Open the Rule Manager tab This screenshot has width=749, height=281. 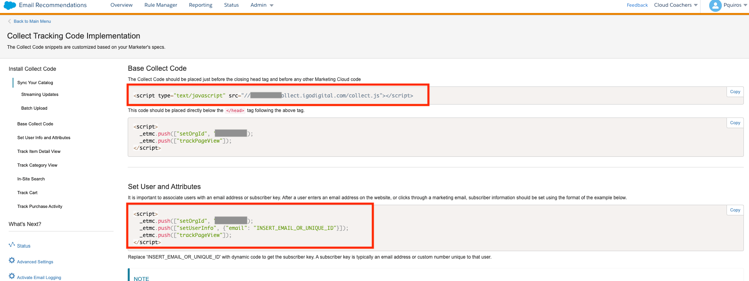coord(161,5)
